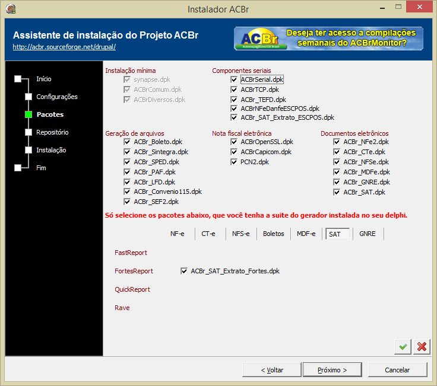
Task: Click the disabled synapse.dpk checkbox
Action: [x=127, y=79]
